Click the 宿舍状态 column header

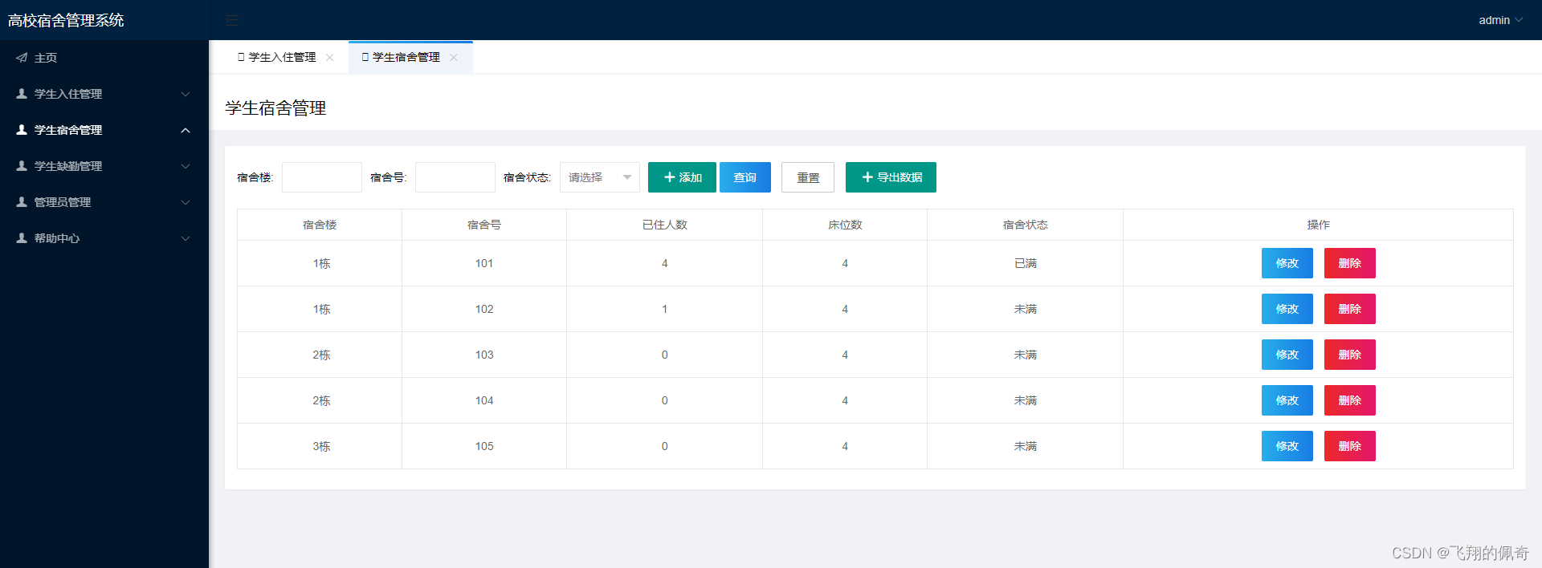[1026, 225]
